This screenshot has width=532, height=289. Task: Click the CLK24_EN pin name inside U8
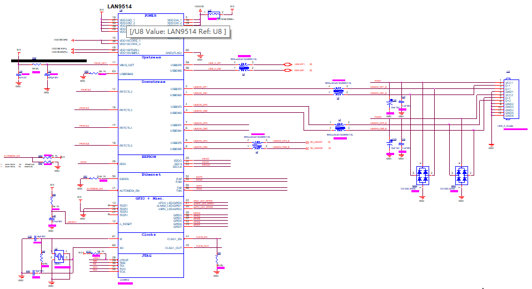(175, 239)
